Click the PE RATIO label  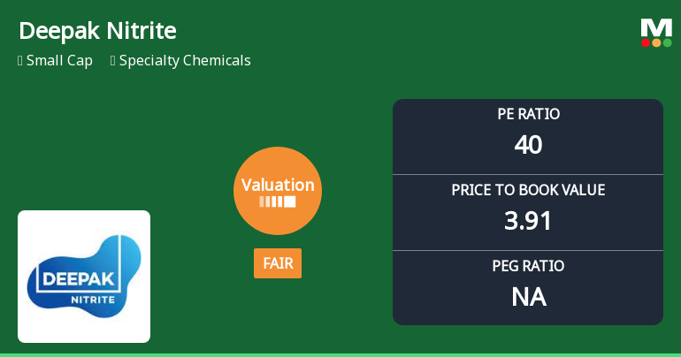tap(528, 114)
